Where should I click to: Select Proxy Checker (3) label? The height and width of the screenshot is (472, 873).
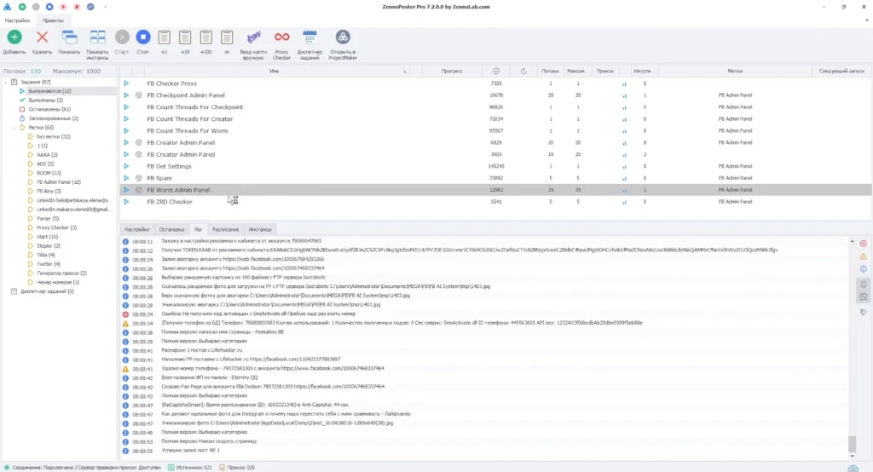coord(57,227)
